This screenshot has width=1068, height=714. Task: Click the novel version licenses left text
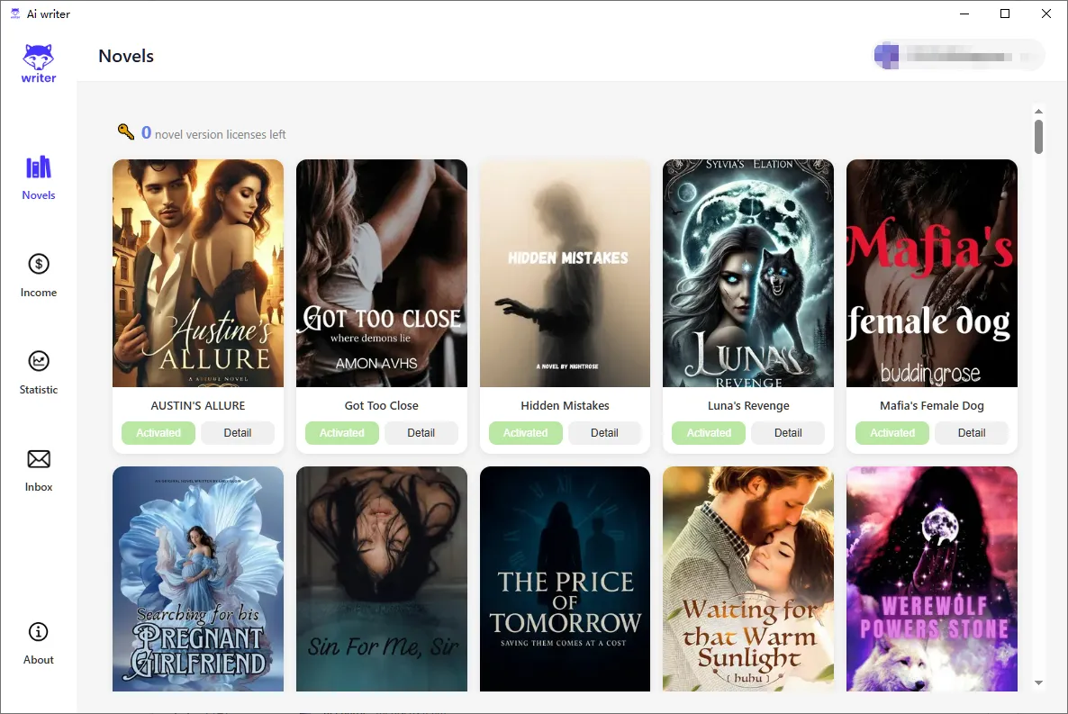(x=220, y=135)
